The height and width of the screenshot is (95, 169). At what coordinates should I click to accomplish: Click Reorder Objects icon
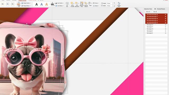coord(86,3)
